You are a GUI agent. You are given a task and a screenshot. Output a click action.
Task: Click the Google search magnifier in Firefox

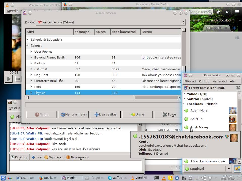(210, 12)
